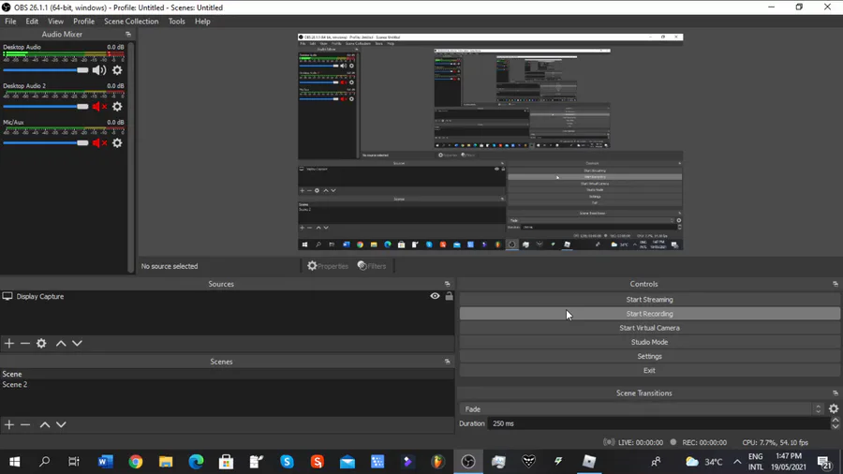
Task: Move source up arrow
Action: pos(61,343)
